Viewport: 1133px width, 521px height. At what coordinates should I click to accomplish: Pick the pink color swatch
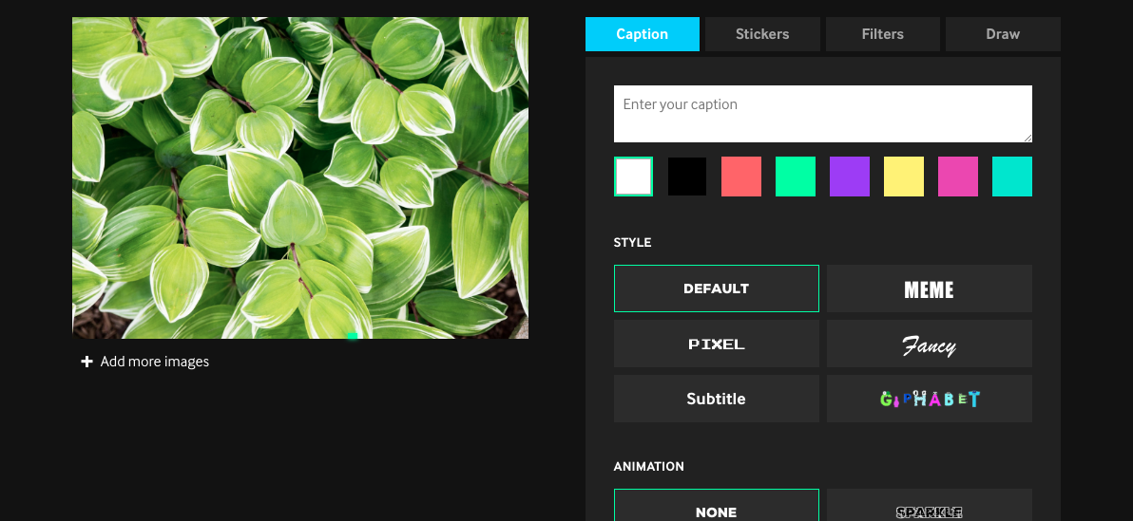tap(958, 177)
